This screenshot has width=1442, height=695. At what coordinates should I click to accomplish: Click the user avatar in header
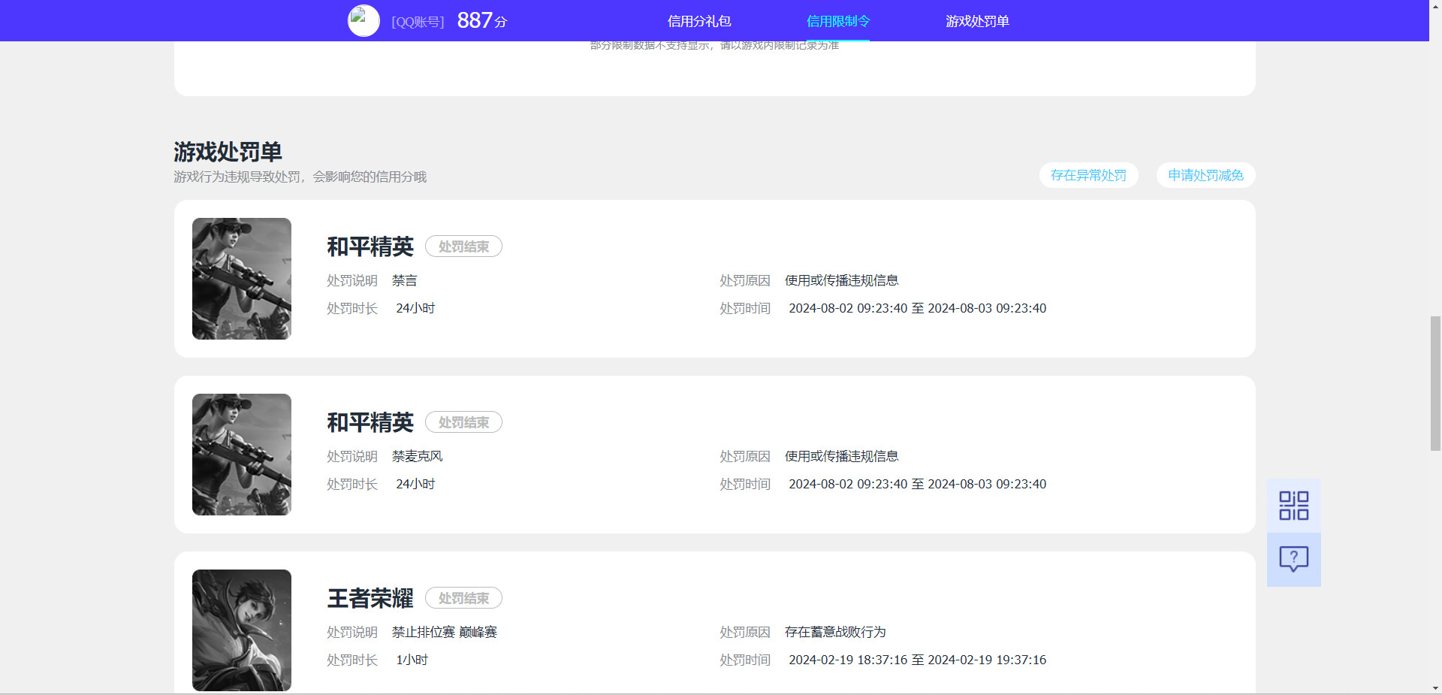tap(364, 20)
